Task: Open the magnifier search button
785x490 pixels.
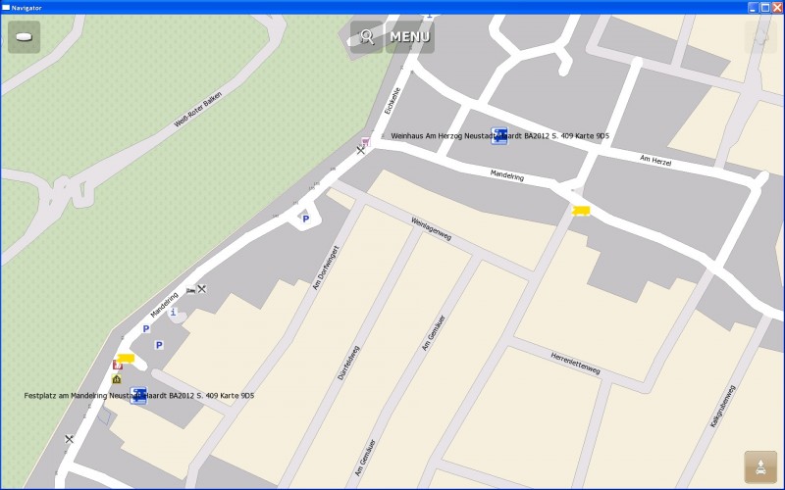Action: click(x=367, y=37)
